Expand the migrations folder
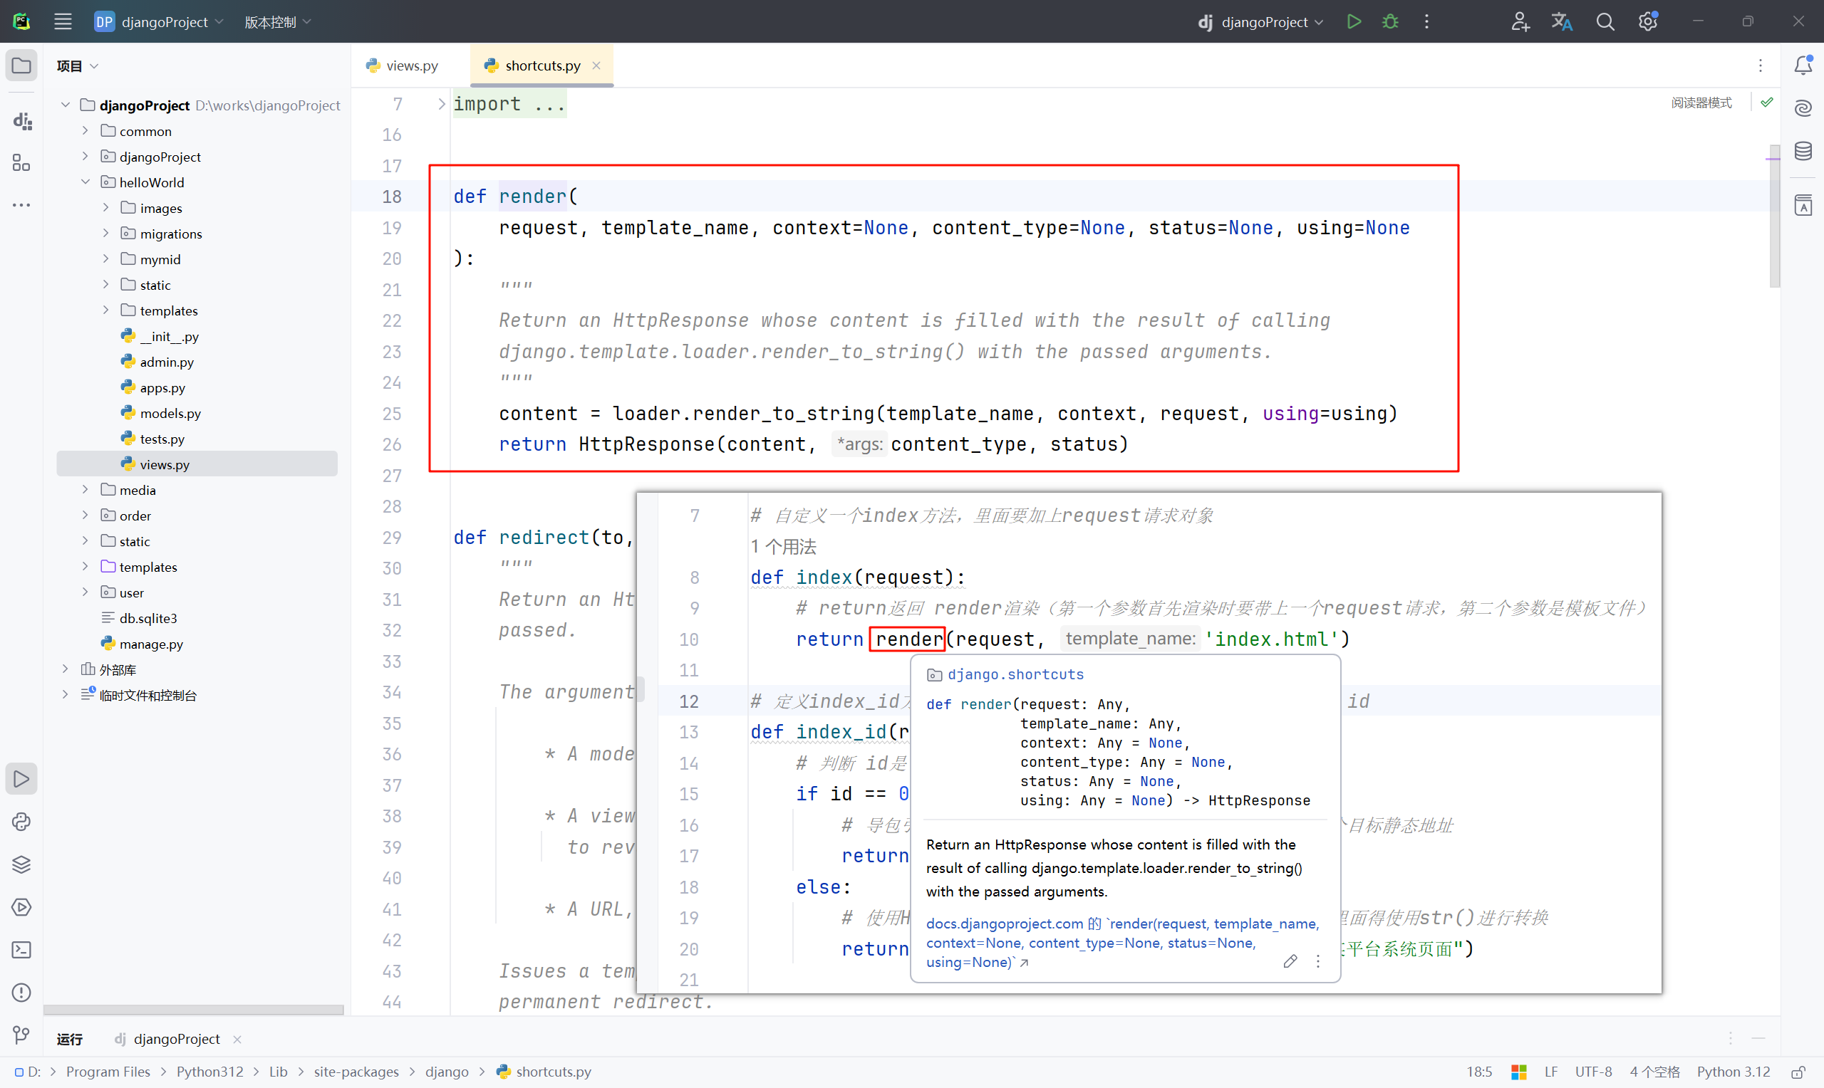Screen dimensions: 1824x1088 (105, 233)
